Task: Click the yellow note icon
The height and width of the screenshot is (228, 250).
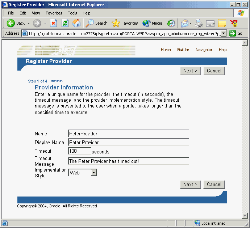Action: click(222, 23)
